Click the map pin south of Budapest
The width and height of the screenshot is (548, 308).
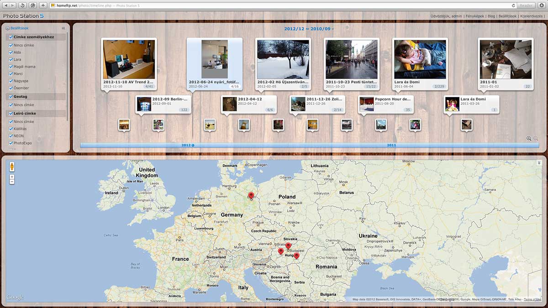(x=296, y=256)
